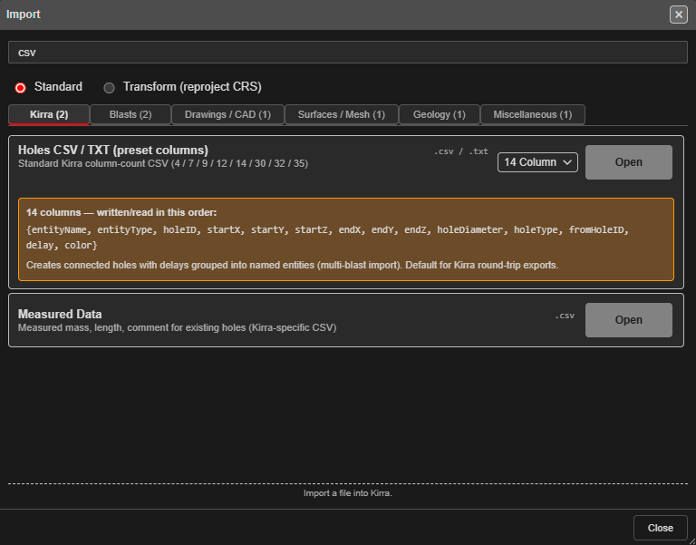
Task: Click the 'Import' dialog title
Action: coord(23,15)
